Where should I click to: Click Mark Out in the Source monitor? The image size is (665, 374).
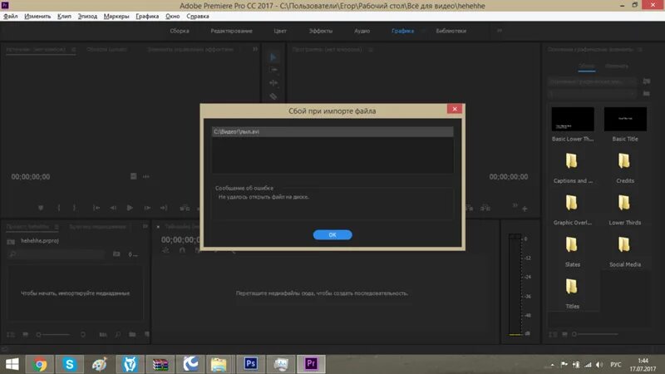74,208
